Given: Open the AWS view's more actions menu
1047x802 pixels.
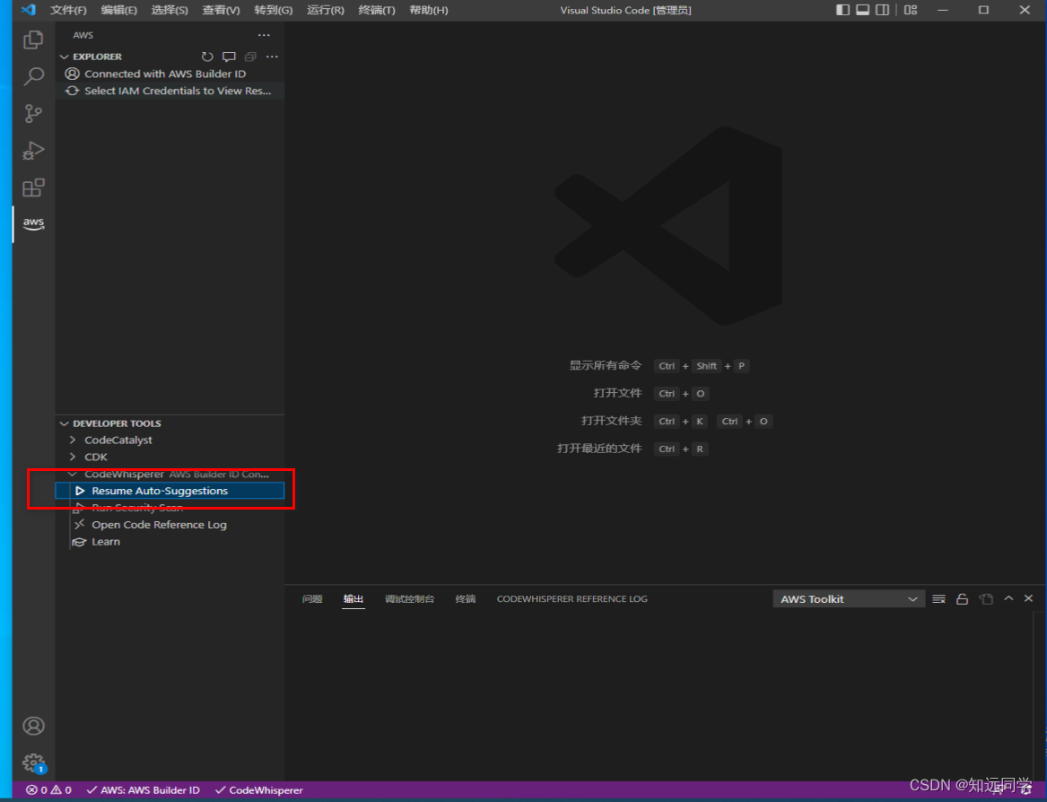Looking at the screenshot, I should (x=265, y=35).
